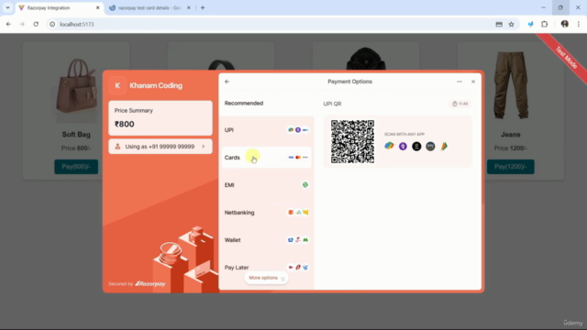Screen dimensions: 587x330
Task: View site information icon in address bar
Action: coord(52,25)
